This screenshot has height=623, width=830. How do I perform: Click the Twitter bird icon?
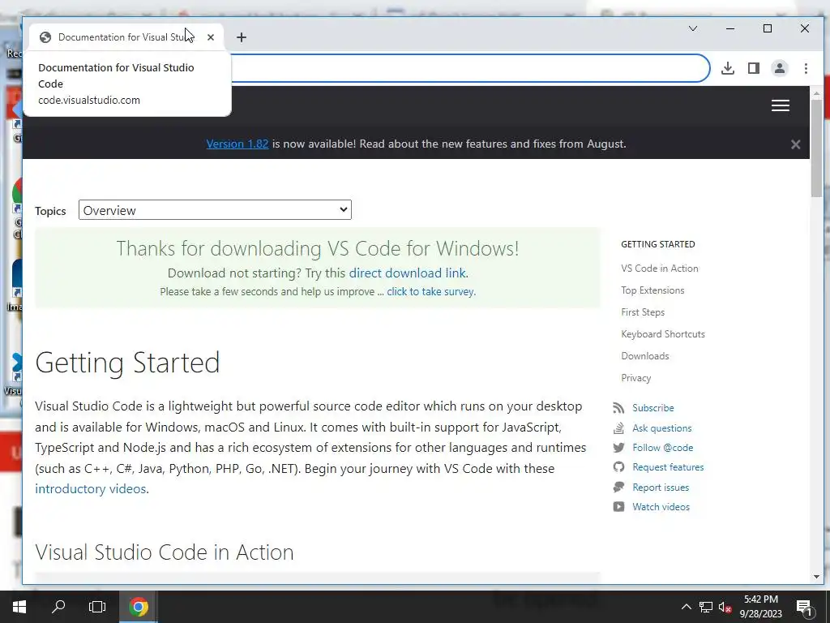click(x=618, y=448)
